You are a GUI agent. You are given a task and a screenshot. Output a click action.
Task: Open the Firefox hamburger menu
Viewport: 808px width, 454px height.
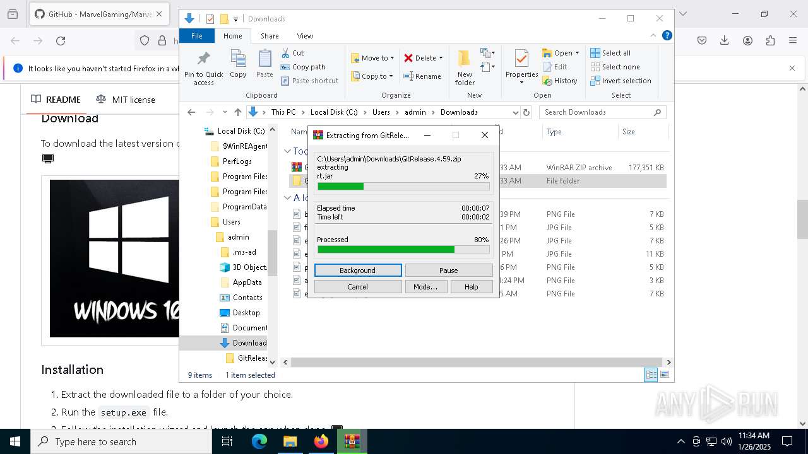click(793, 41)
